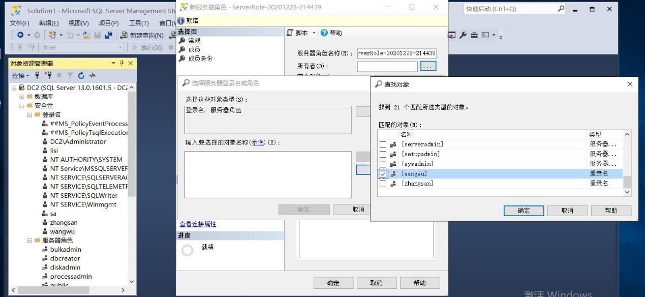Click the 服务器角色名称 input field
This screenshot has width=645, height=297.
(397, 53)
